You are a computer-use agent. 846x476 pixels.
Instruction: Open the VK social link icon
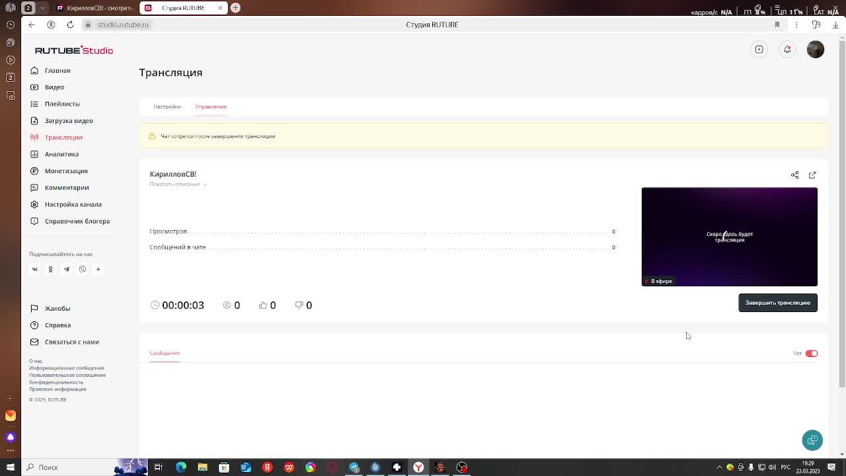[x=35, y=269]
